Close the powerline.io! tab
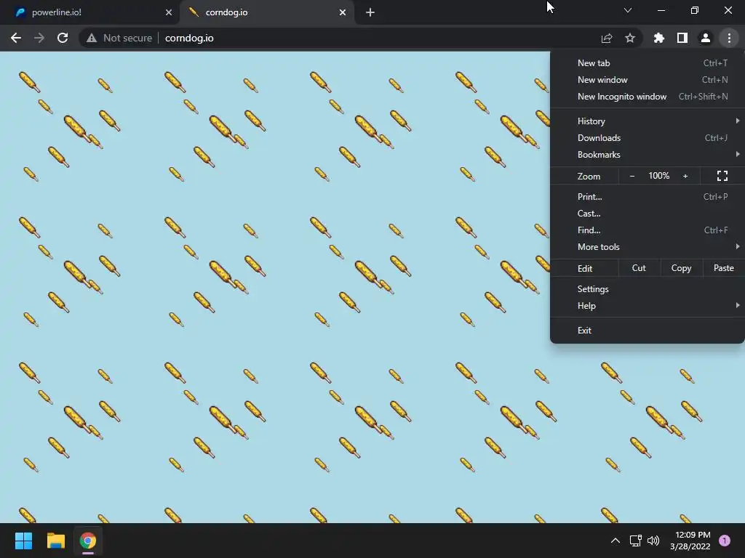Viewport: 745px width, 558px height. (169, 12)
